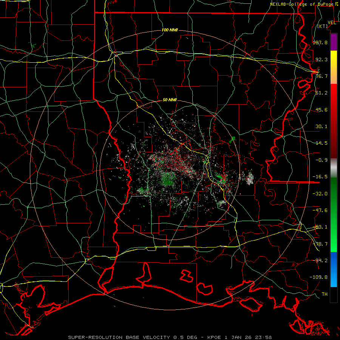Click the small green echo northeast inside the 50 NMI ring
Viewport: 340px width, 340px height.
click(233, 139)
